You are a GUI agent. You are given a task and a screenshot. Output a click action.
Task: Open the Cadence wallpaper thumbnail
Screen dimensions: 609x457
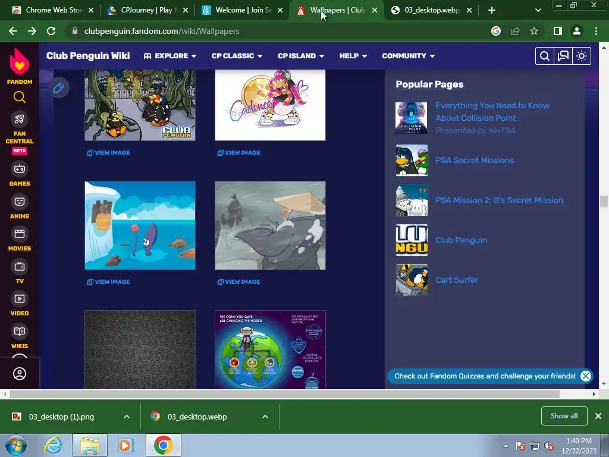pyautogui.click(x=271, y=105)
